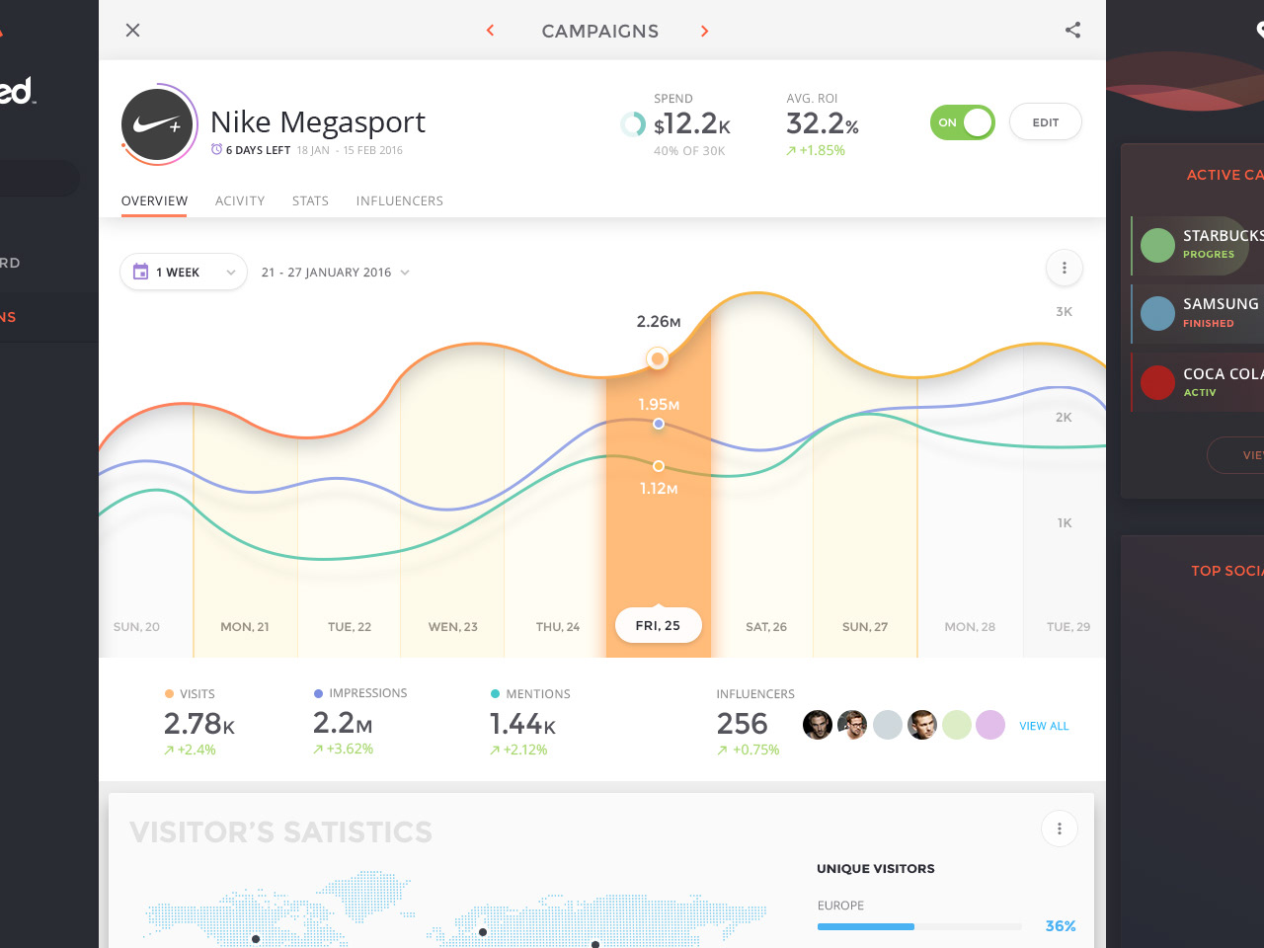Image resolution: width=1264 pixels, height=948 pixels.
Task: Open the Samsung finished campaign item
Action: (x=1197, y=313)
